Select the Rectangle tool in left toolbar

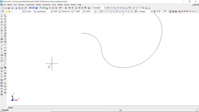click(2, 68)
